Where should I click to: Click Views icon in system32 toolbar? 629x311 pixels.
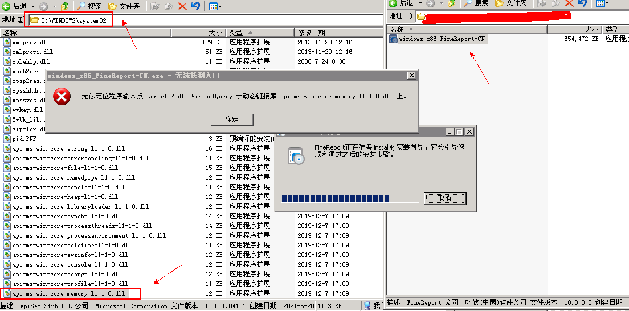click(213, 6)
